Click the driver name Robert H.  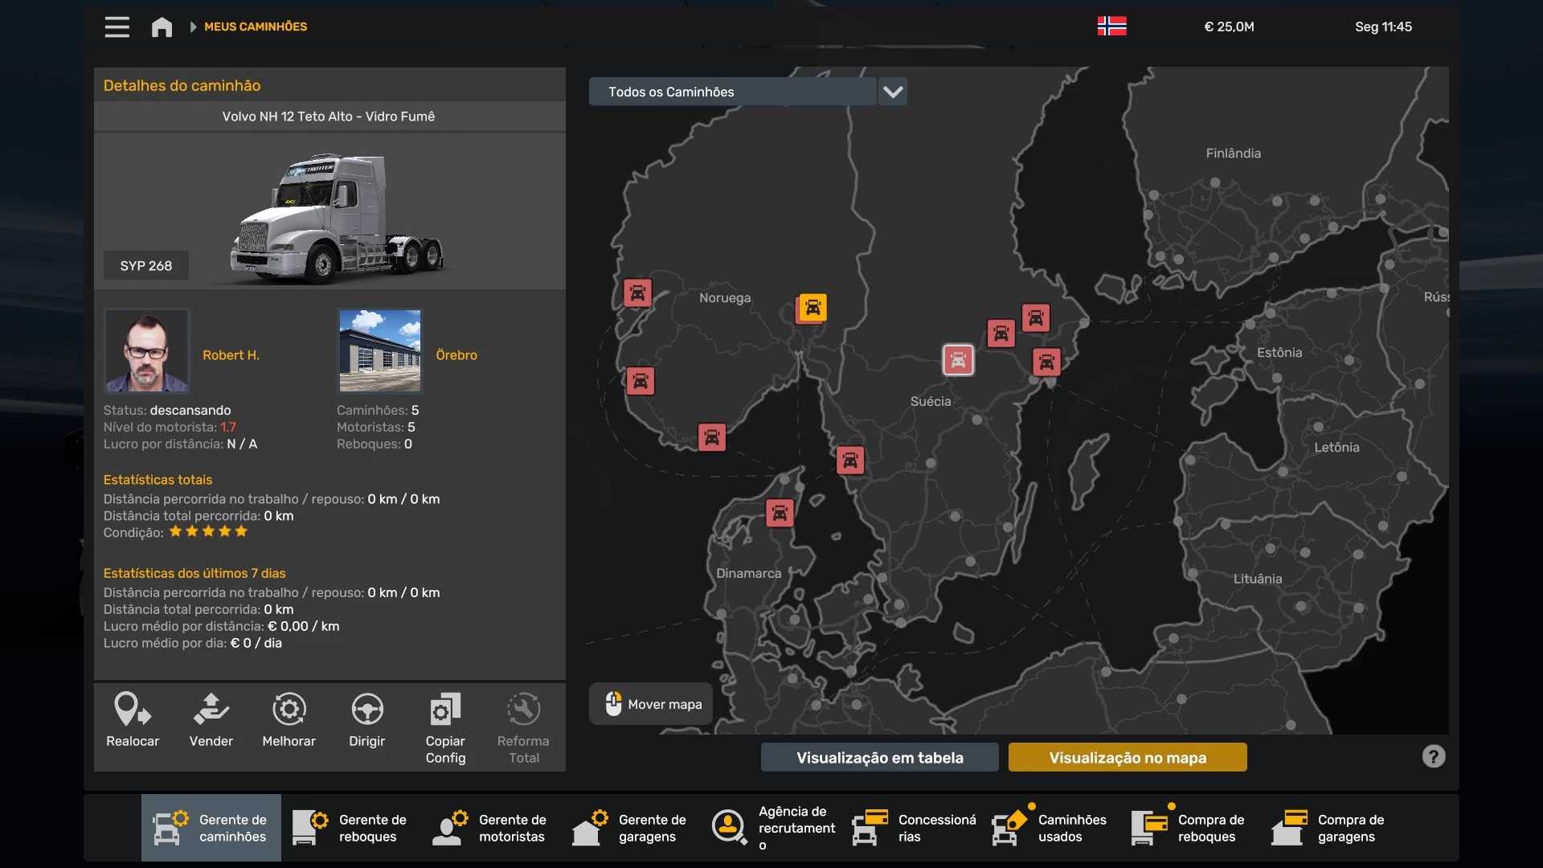click(231, 354)
